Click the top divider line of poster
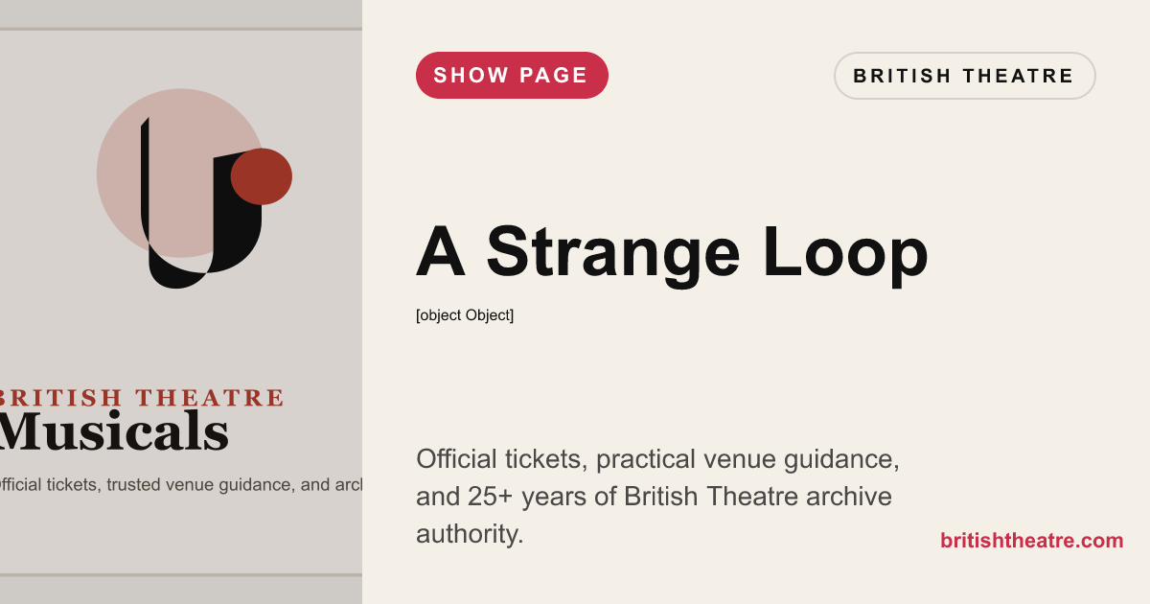 coord(181,29)
